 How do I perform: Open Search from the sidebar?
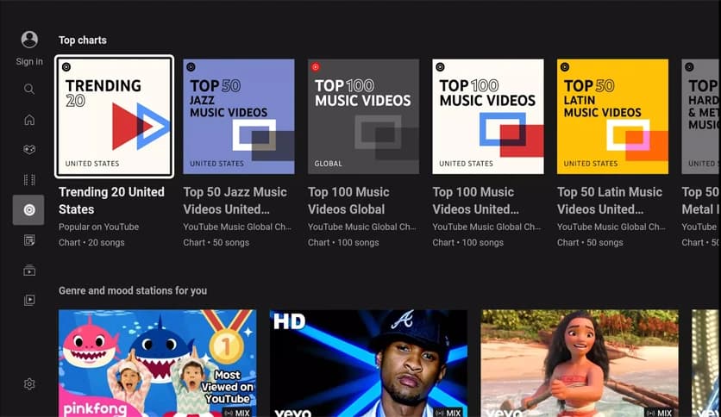[29, 89]
